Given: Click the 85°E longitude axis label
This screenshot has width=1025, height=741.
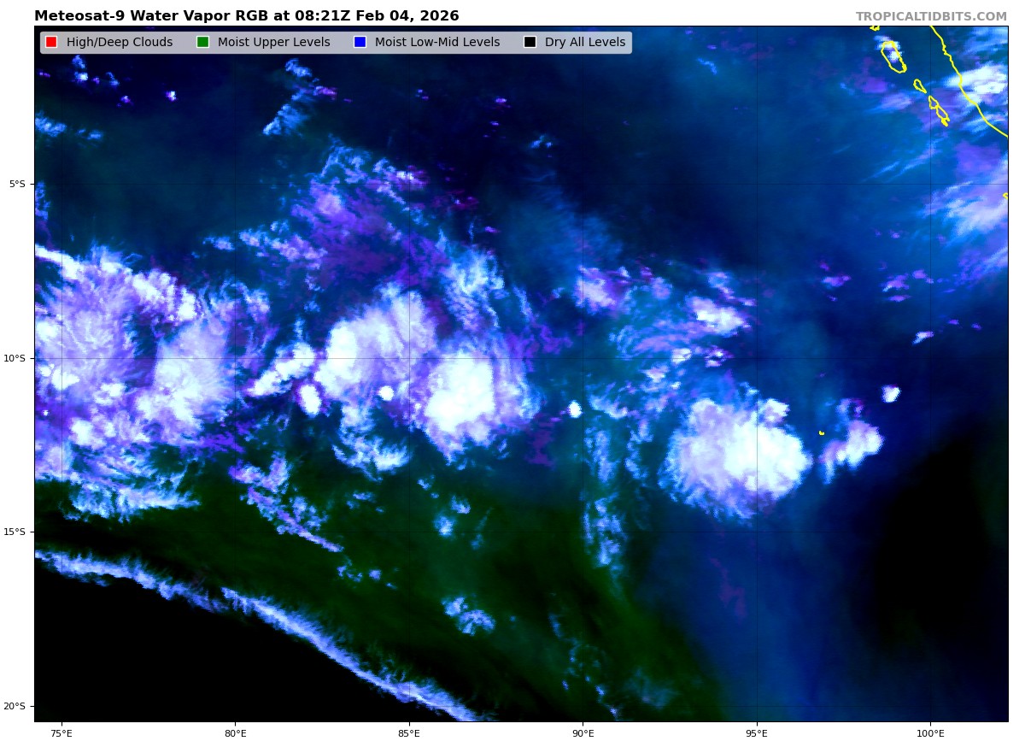Looking at the screenshot, I should pos(408,732).
